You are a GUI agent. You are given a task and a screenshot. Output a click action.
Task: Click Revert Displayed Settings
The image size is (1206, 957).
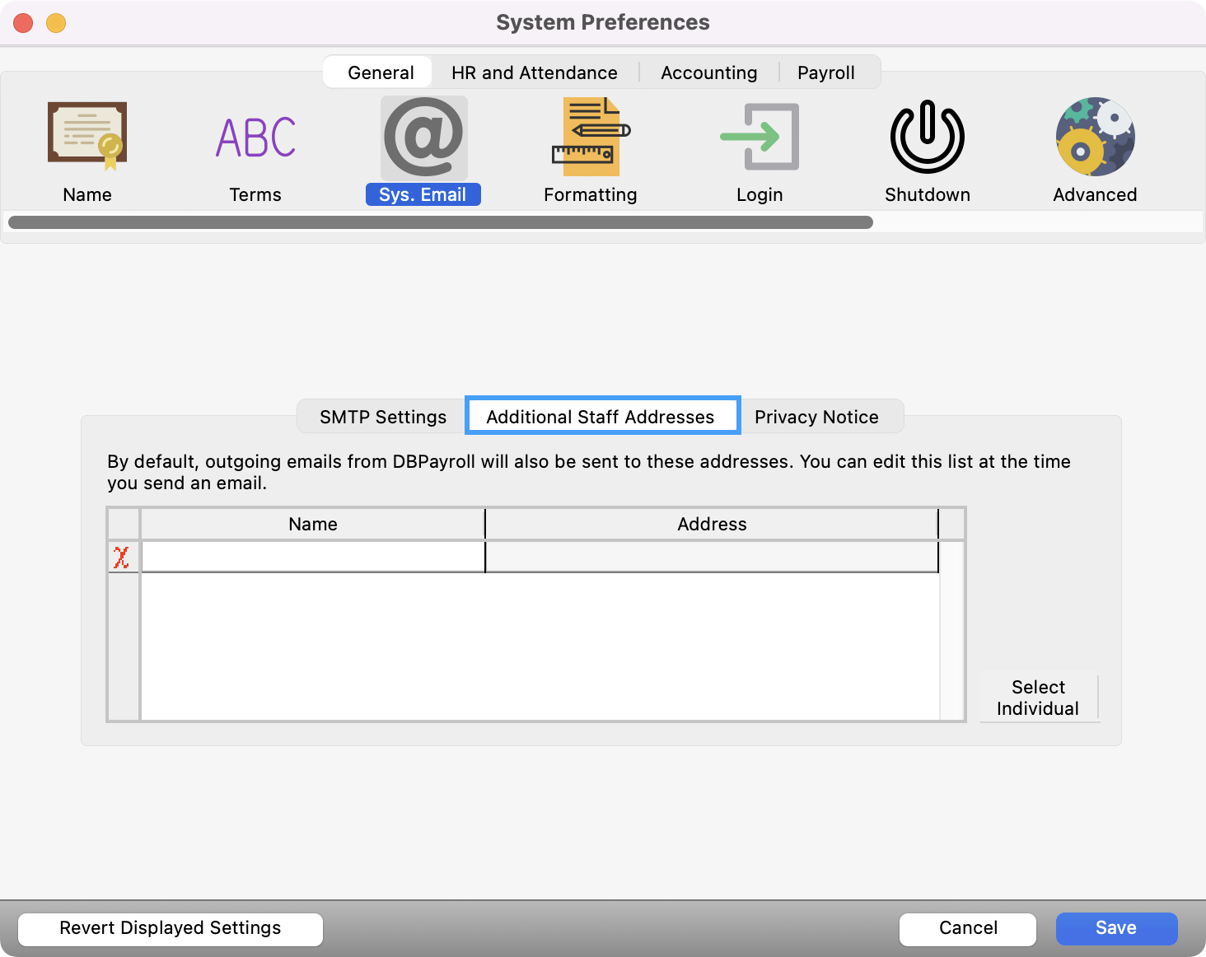pyautogui.click(x=171, y=928)
